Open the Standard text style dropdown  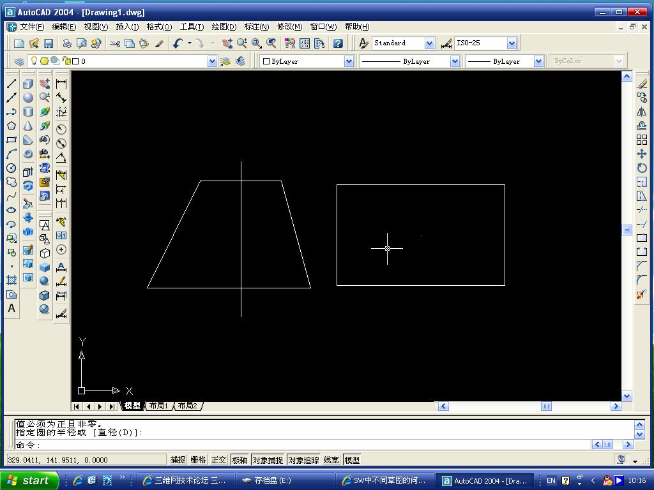tap(429, 43)
